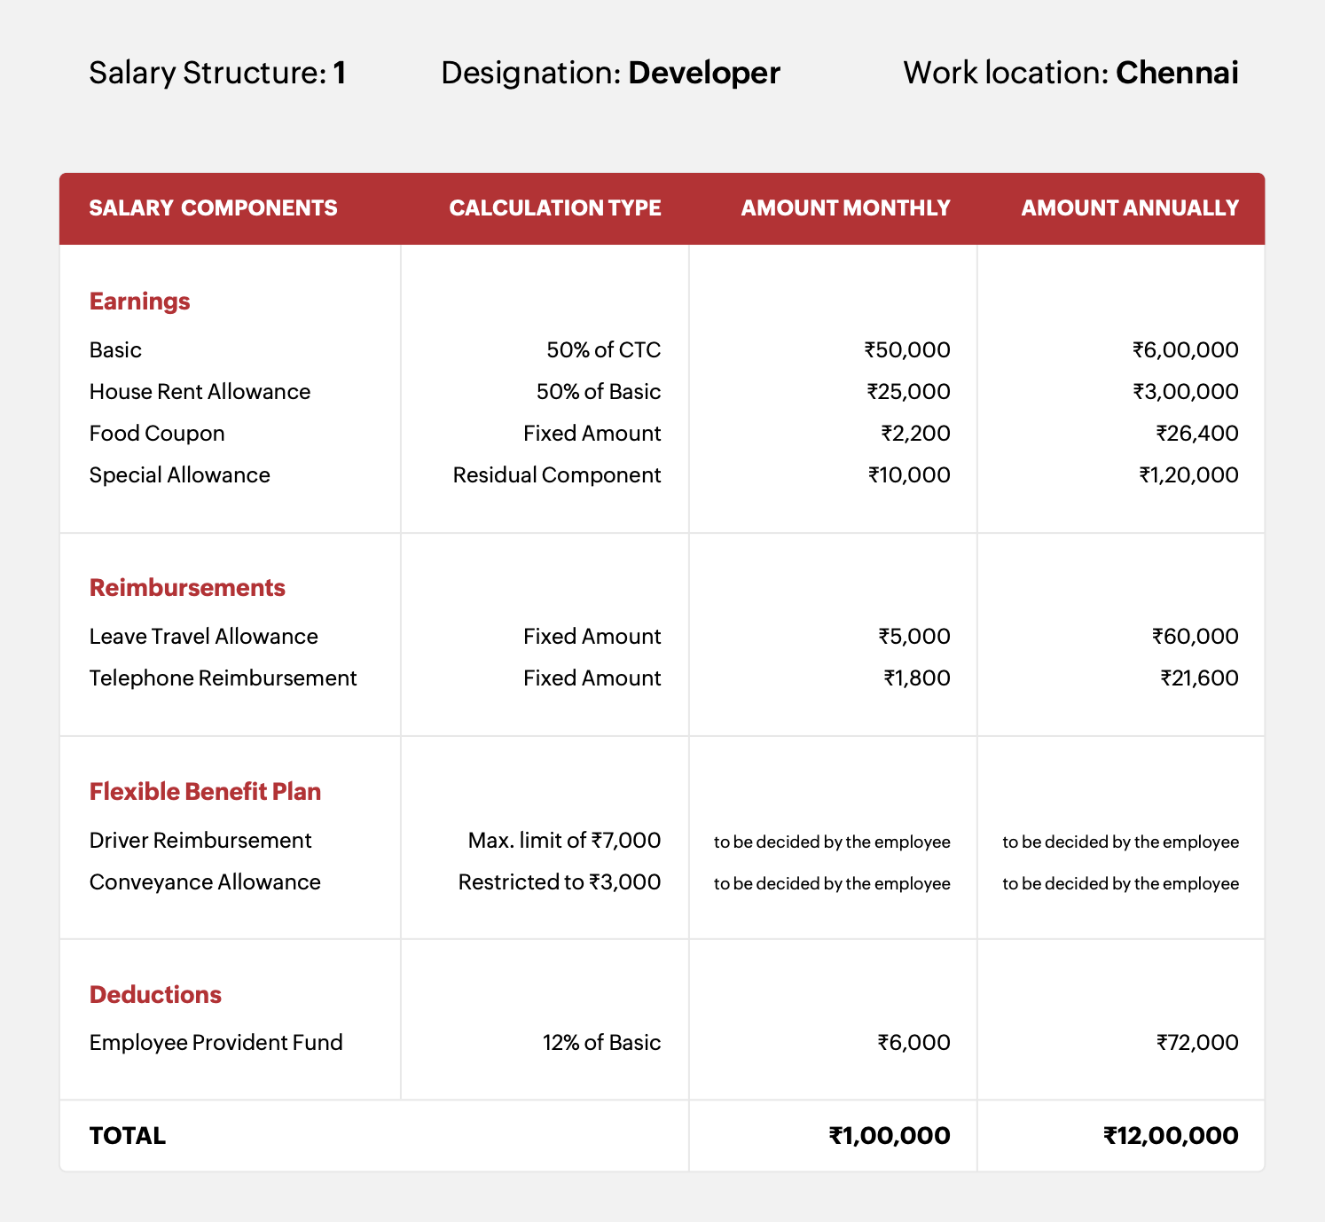Click Conveyance Allowance monthly 'to be decided' text
The image size is (1325, 1222).
click(x=832, y=884)
